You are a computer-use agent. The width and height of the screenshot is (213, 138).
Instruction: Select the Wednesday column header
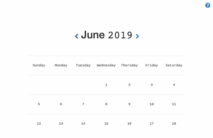coord(106,65)
